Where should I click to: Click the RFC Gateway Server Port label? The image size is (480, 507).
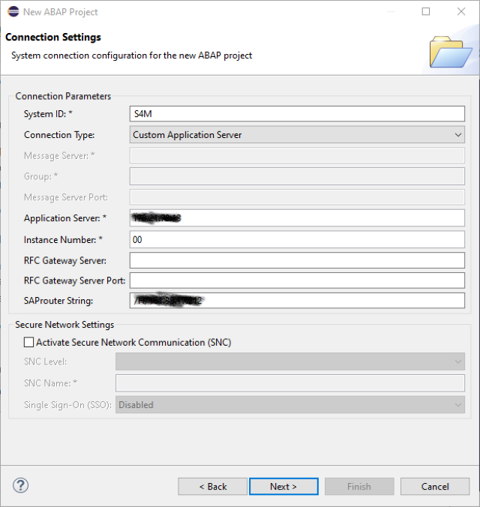coord(75,280)
